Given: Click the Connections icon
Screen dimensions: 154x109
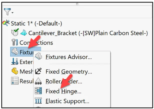Looking at the screenshot, I should point(14,42).
